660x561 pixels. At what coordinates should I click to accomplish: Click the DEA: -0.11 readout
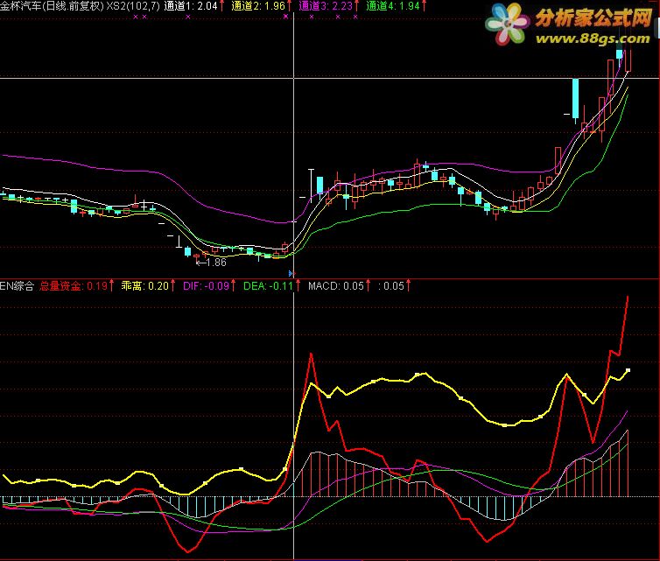coord(268,286)
